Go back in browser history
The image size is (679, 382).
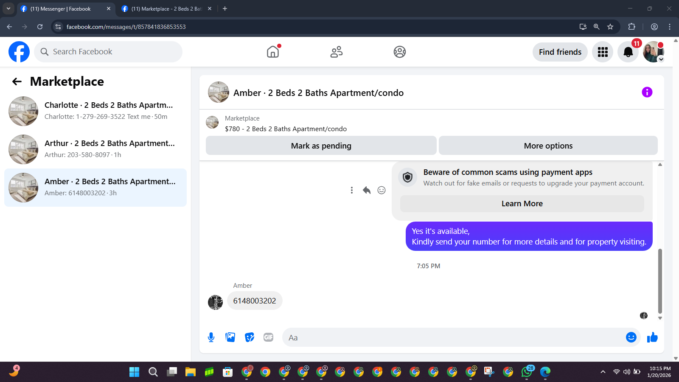(x=9, y=27)
